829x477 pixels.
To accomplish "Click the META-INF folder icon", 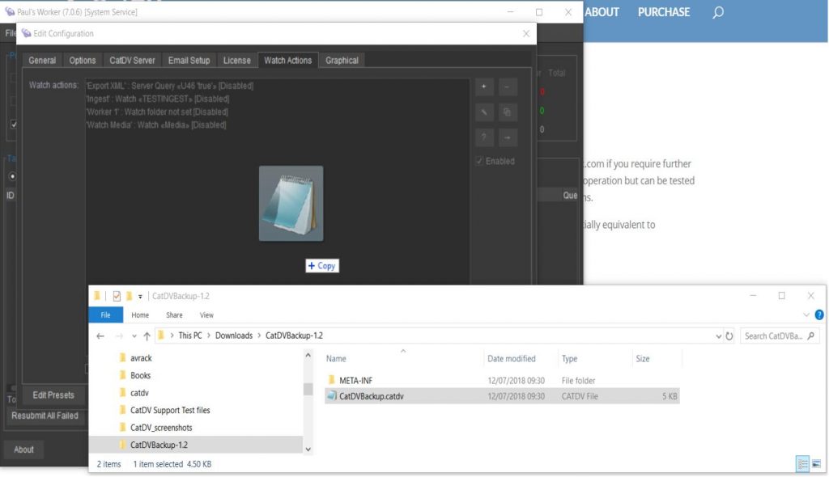I will (x=331, y=380).
